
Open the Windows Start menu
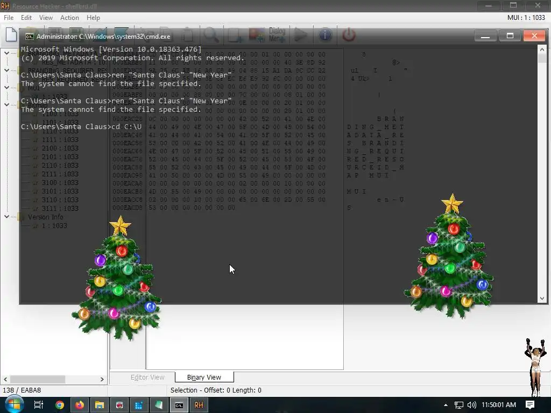[x=14, y=405]
